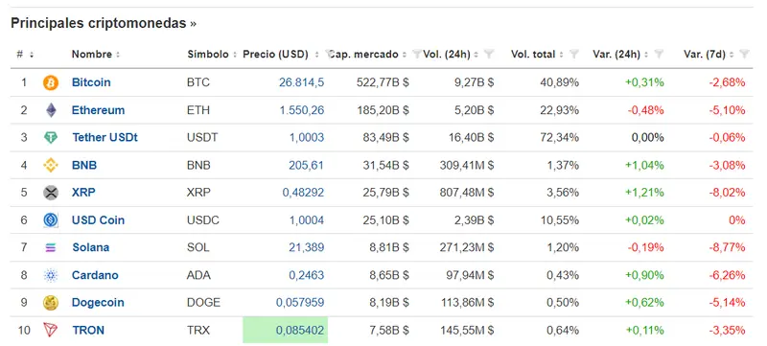
Task: Open the Bitcoin name link
Action: pos(91,82)
